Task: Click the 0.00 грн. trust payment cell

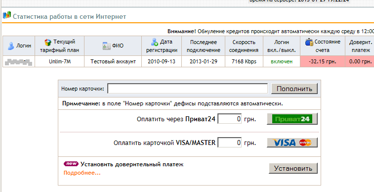Action: [360, 61]
